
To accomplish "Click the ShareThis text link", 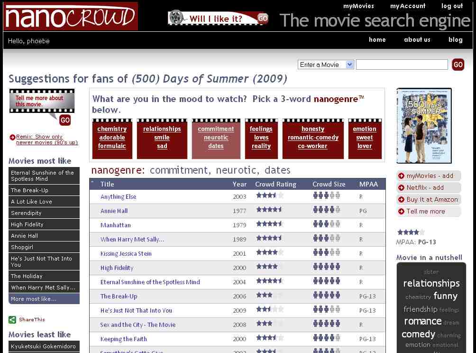I will pos(32,320).
